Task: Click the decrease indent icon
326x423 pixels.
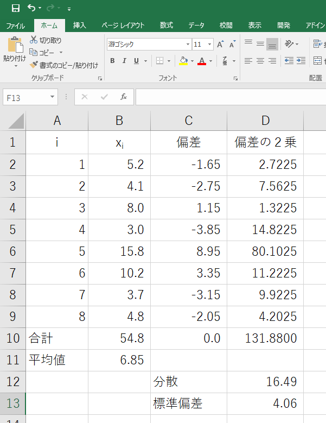Action: pos(289,61)
